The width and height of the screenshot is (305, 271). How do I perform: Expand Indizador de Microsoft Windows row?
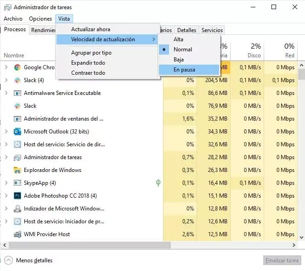click(x=6, y=209)
